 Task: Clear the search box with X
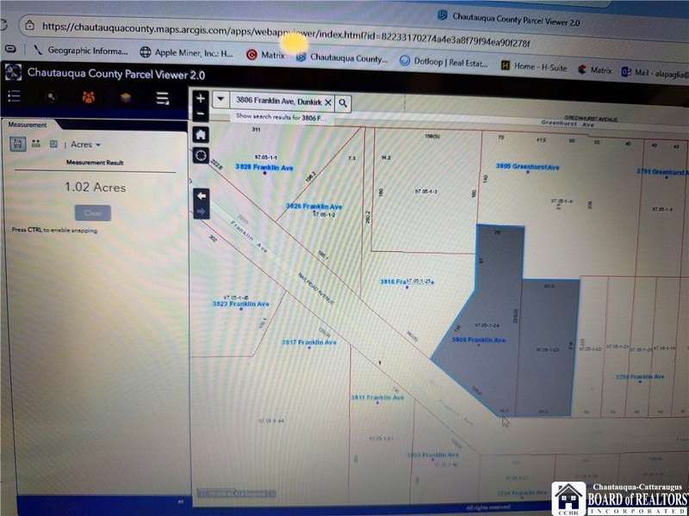pos(327,102)
